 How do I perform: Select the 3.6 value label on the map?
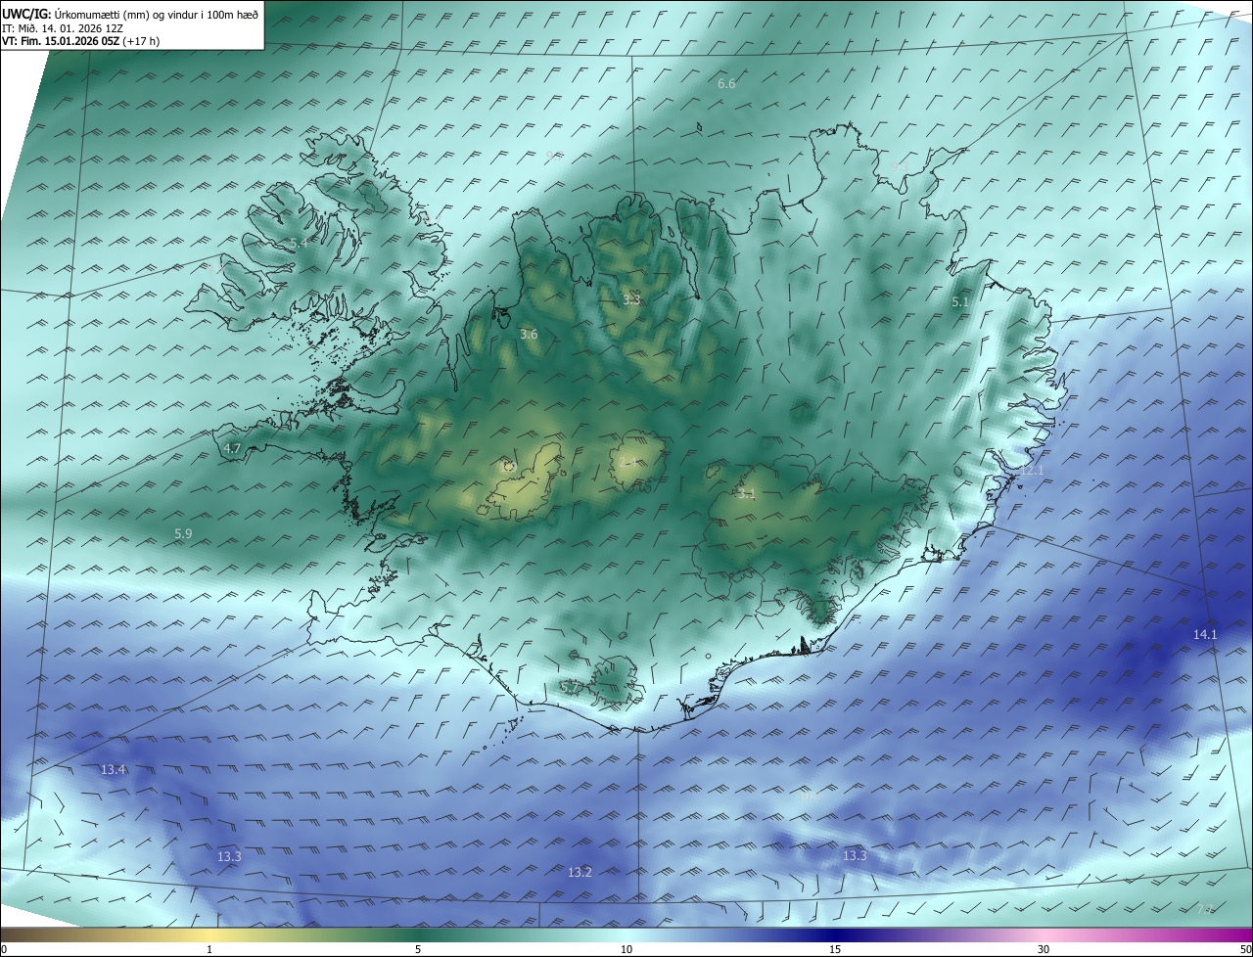tap(529, 335)
